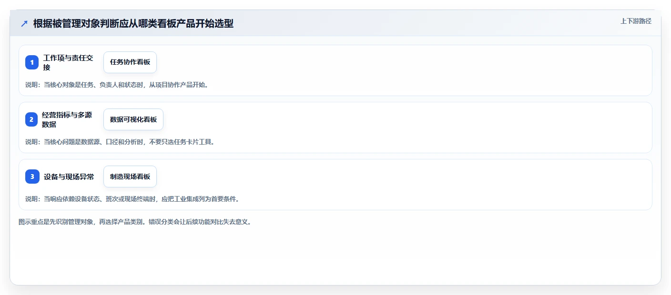The width and height of the screenshot is (671, 295).
Task: Click the note starting 说明：当核心对象是任务
Action: coord(117,85)
